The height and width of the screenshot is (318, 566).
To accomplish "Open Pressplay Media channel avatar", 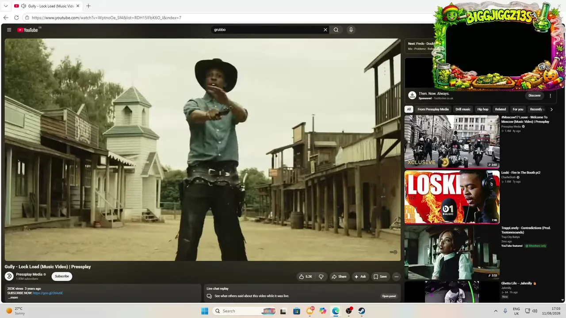I will tap(9, 276).
